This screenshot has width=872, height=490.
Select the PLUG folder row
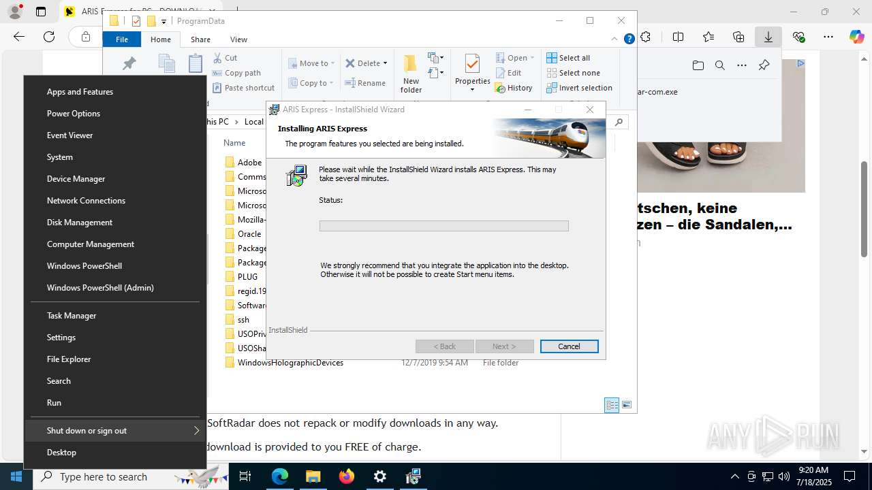pyautogui.click(x=247, y=277)
